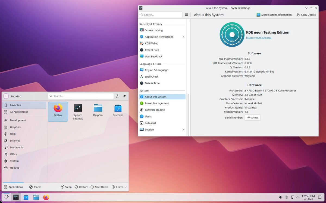Open the Leave options dropdown arrow
326x203 pixels.
[x=125, y=187]
